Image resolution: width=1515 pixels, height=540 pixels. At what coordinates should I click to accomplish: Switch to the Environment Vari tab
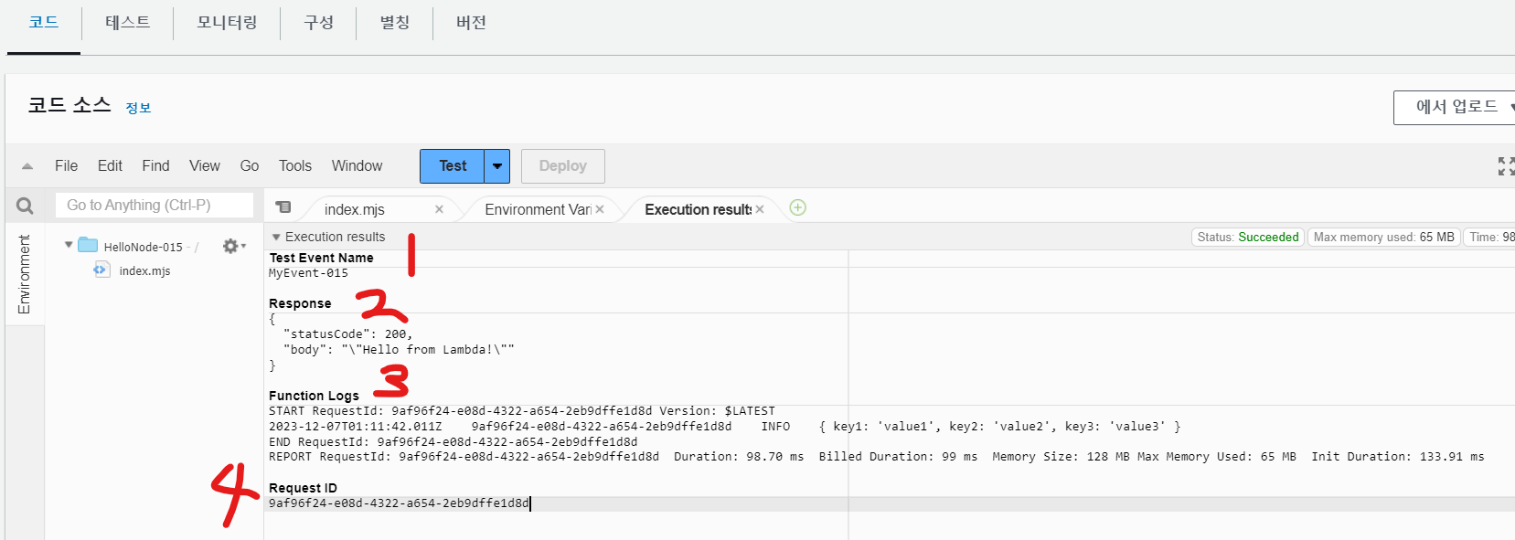point(538,209)
